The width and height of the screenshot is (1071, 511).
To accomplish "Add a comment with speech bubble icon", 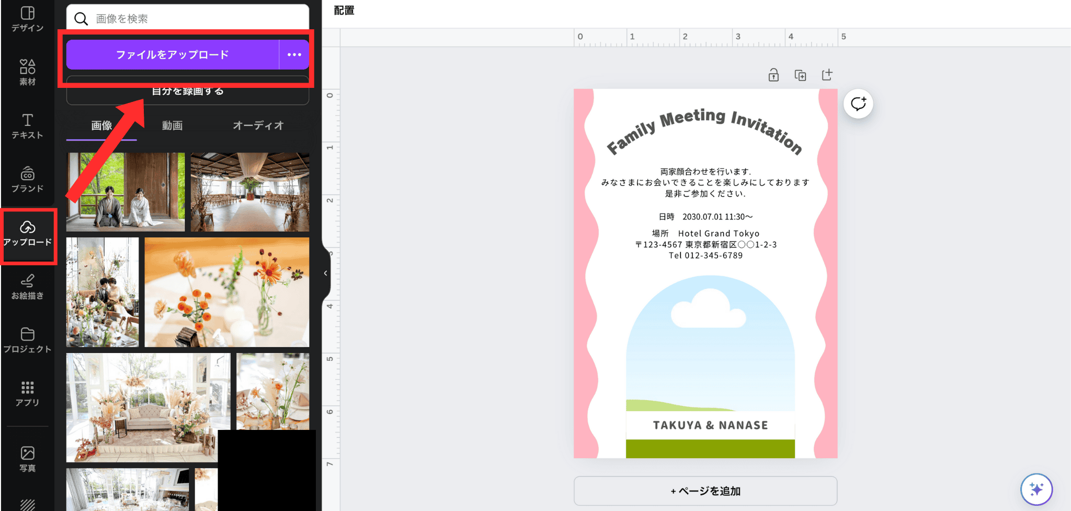I will click(858, 104).
